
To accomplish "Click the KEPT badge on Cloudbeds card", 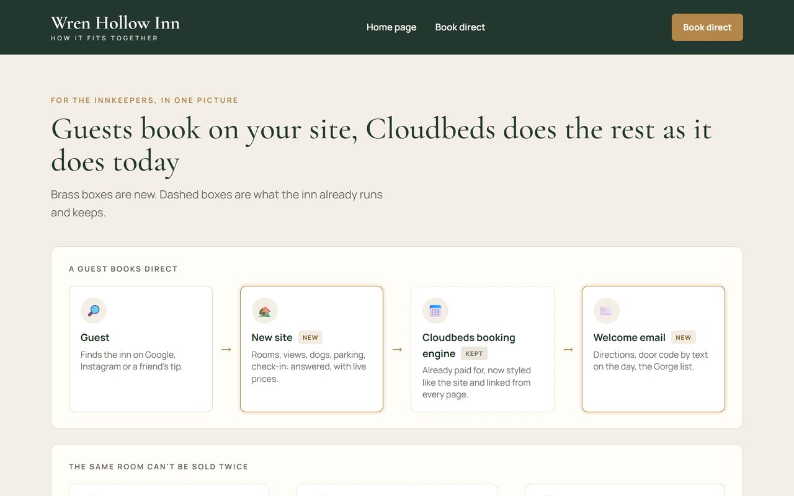I will click(474, 353).
